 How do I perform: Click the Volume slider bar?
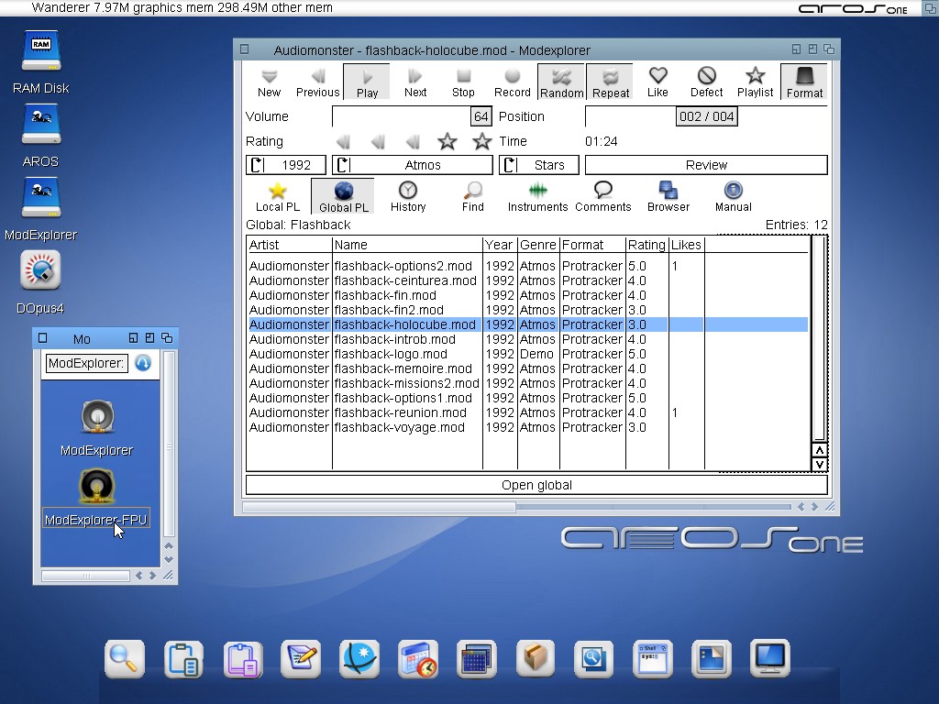[x=402, y=116]
